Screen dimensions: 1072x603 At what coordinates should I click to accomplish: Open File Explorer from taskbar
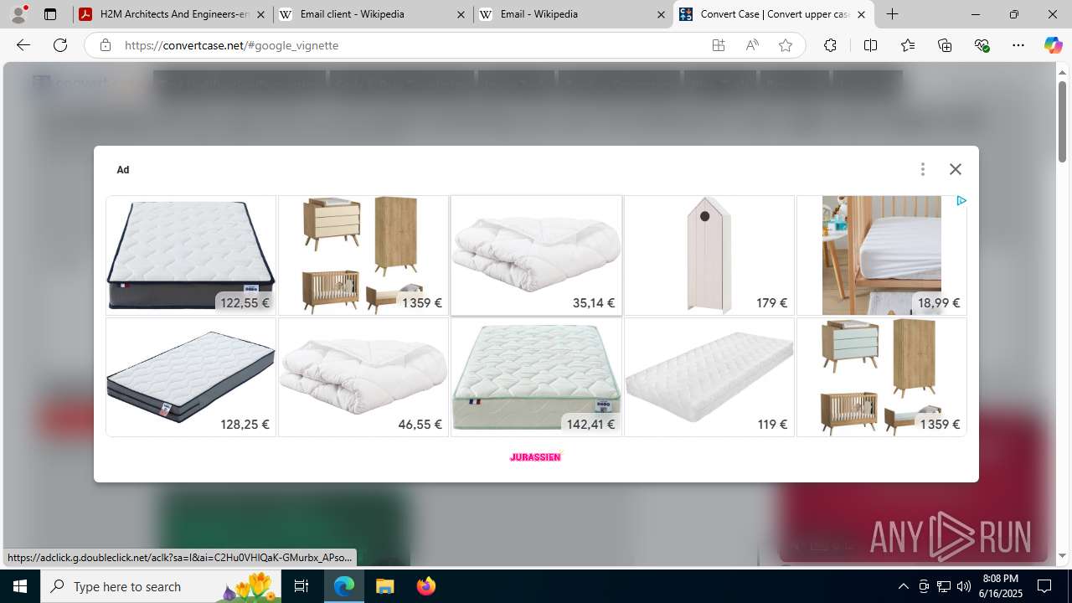point(384,586)
